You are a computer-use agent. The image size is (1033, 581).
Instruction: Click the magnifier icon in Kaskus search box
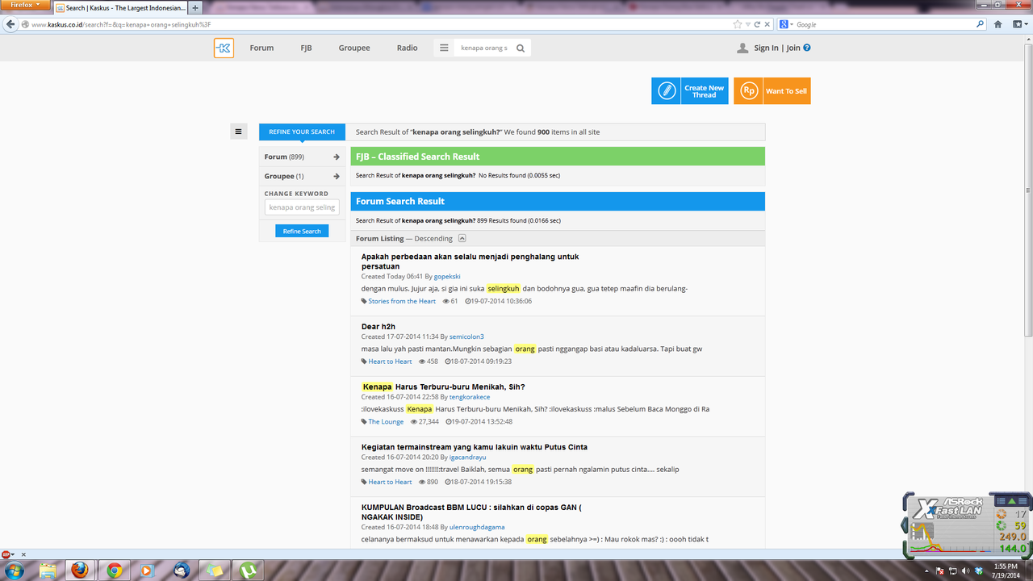[x=521, y=48]
